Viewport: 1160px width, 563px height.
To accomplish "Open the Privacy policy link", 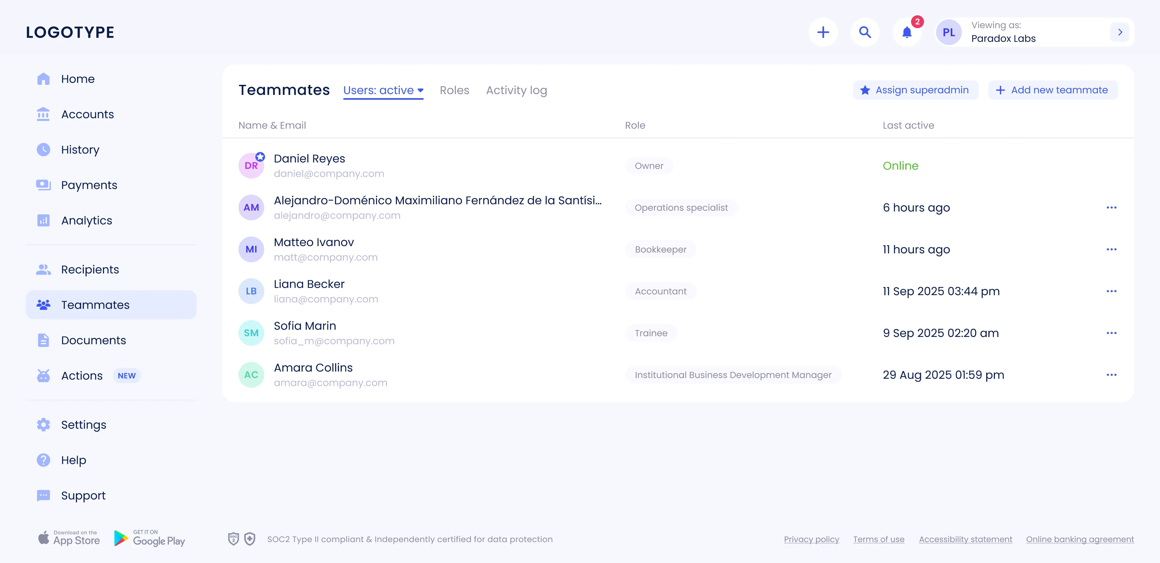I will coord(811,539).
